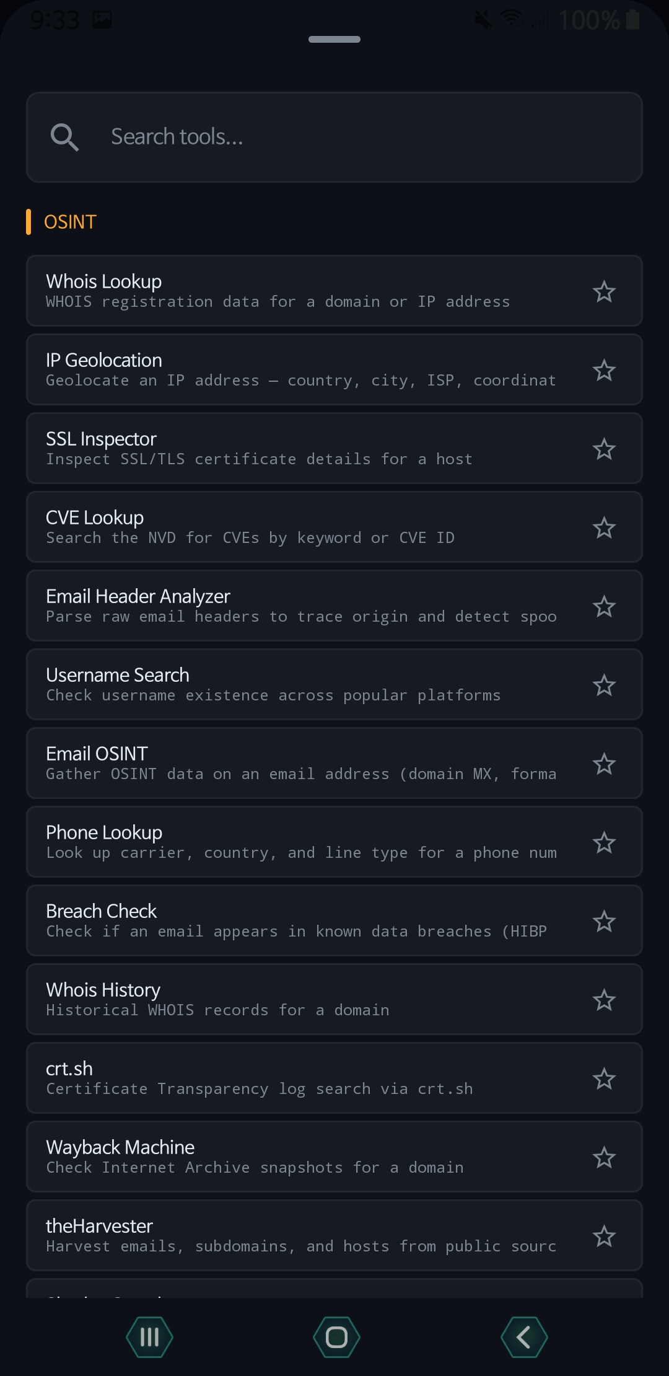Screen dimensions: 669x1376
Task: Tap the back arrow hexagon icon
Action: pyautogui.click(x=523, y=1337)
